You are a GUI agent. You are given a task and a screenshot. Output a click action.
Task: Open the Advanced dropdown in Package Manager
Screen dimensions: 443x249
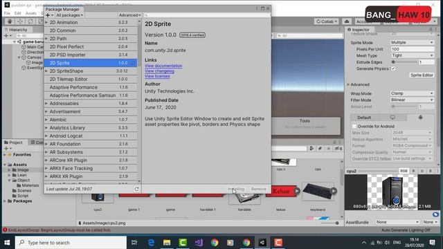(x=129, y=15)
